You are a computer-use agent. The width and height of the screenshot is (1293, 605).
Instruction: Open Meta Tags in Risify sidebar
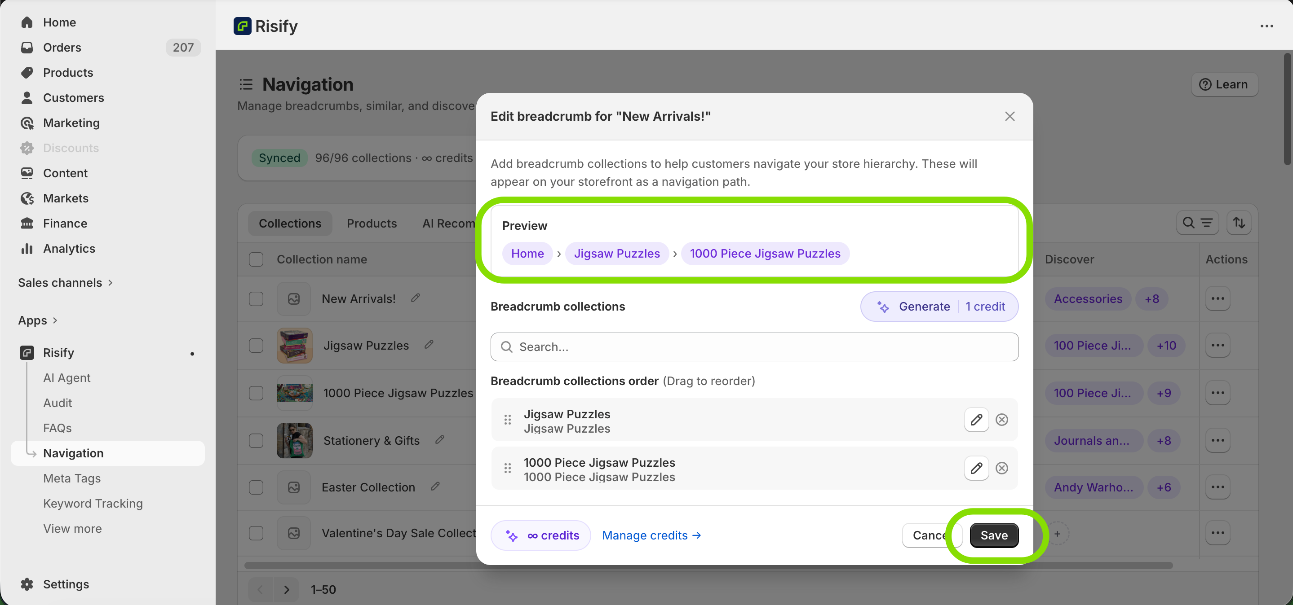[72, 478]
